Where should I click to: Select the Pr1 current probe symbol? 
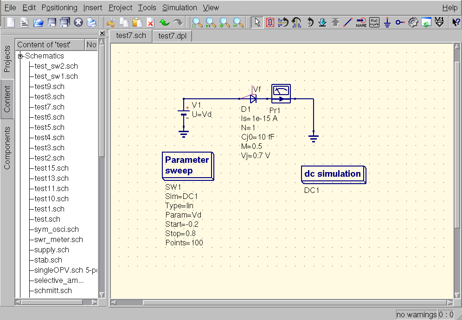(x=281, y=94)
